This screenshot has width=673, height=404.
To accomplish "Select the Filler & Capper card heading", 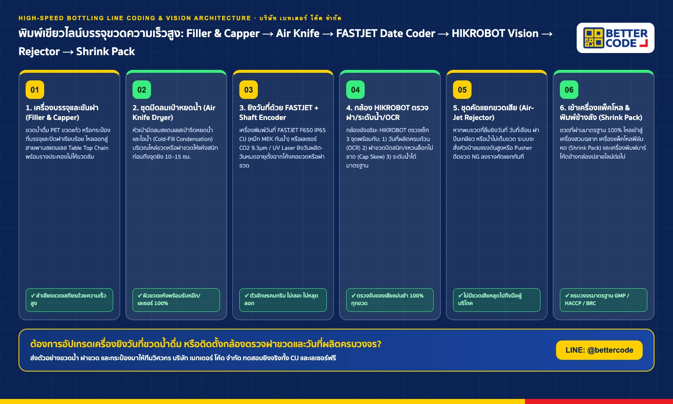I will (62, 112).
